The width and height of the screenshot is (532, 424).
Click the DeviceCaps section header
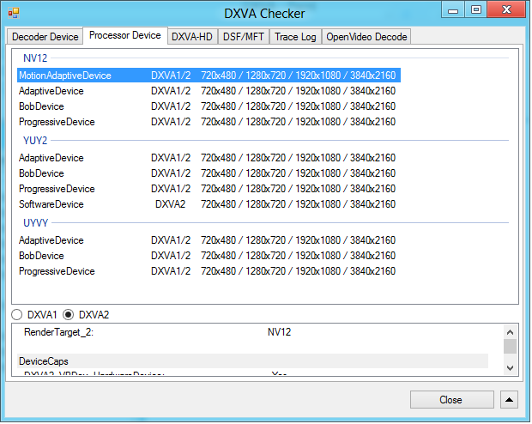coord(253,361)
